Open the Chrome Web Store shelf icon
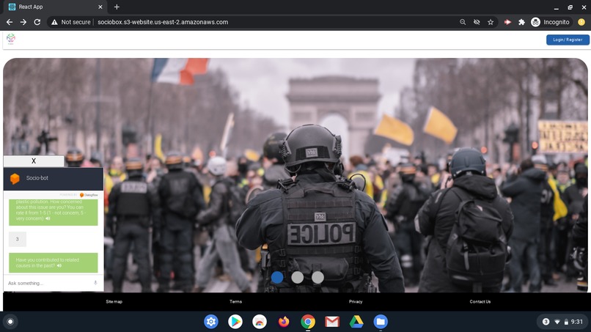Screen dimensions: 591x332 click(260, 322)
